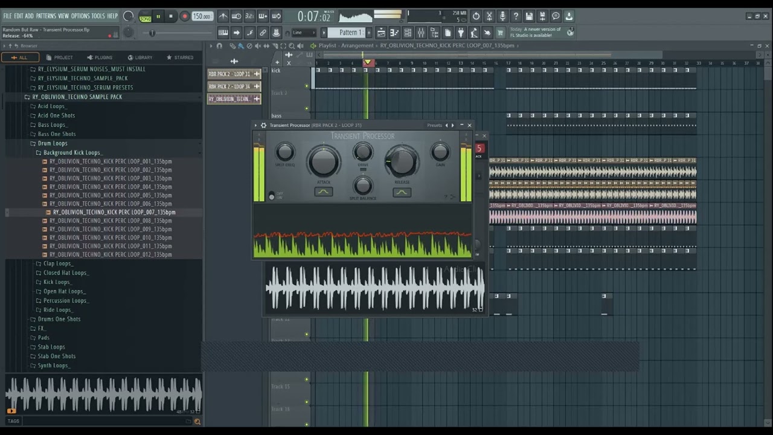Click the microphone one-click recording icon
This screenshot has height=435, width=773.
(x=502, y=16)
